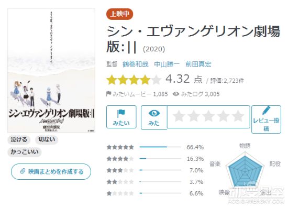Open director 中山勝一 link

(x=167, y=64)
